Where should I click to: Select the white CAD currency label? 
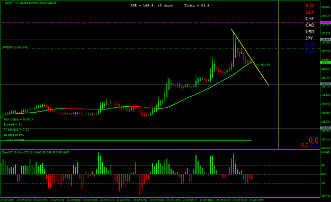(x=310, y=25)
